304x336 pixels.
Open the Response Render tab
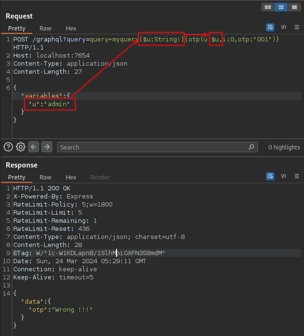pyautogui.click(x=100, y=177)
